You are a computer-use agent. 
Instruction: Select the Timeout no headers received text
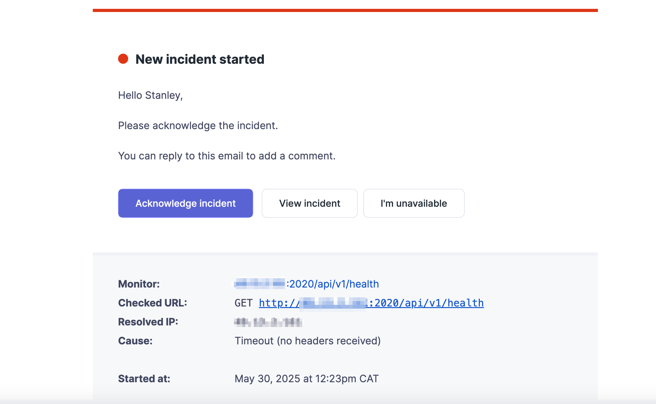tap(307, 341)
